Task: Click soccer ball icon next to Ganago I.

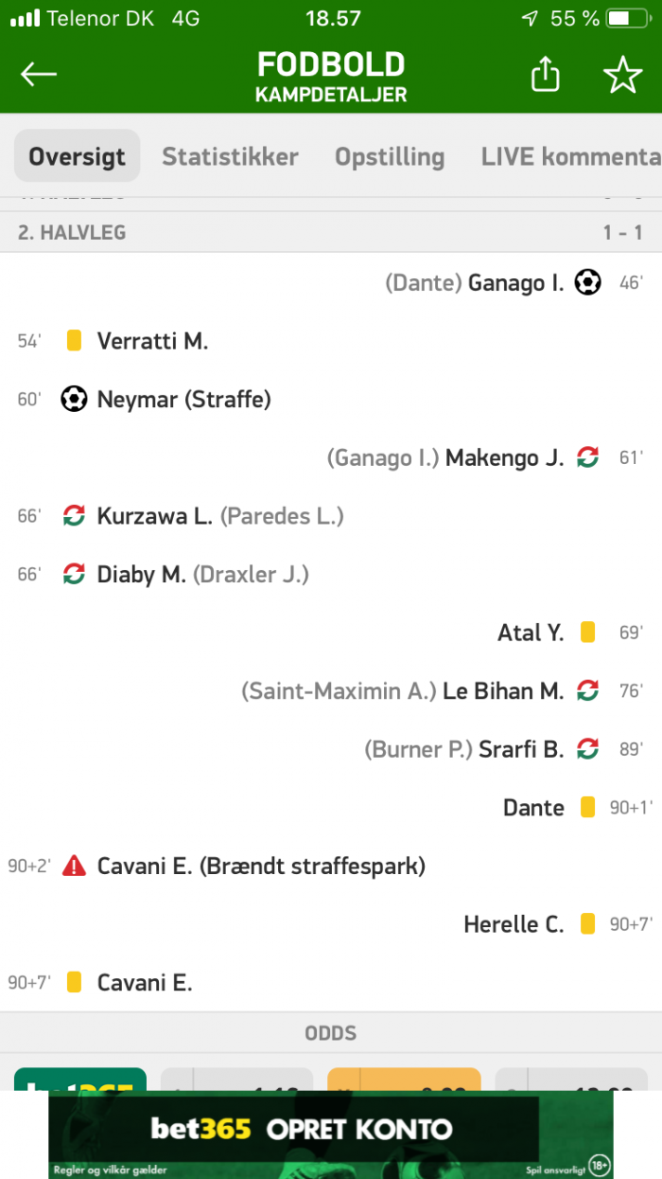Action: point(588,282)
